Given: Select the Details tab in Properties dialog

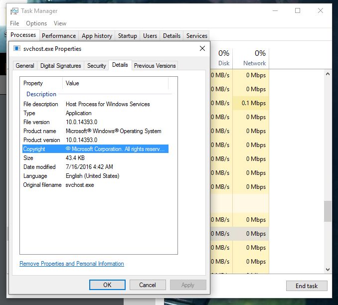Looking at the screenshot, I should [x=120, y=65].
